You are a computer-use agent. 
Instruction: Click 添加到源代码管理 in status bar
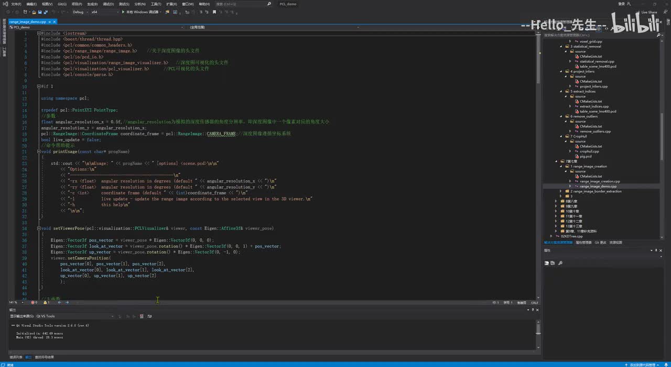click(642, 364)
